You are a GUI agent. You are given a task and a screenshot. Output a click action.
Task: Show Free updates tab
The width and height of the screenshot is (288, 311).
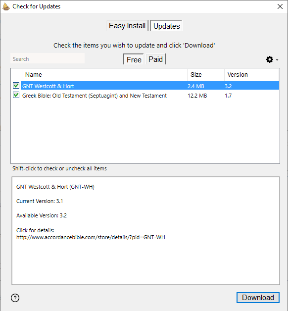pos(134,59)
